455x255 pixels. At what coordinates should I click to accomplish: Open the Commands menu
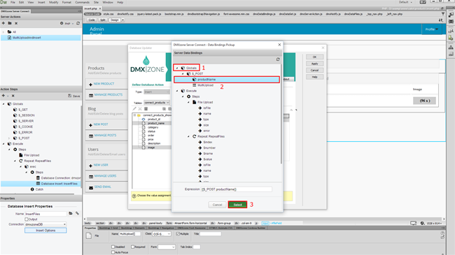83,2
